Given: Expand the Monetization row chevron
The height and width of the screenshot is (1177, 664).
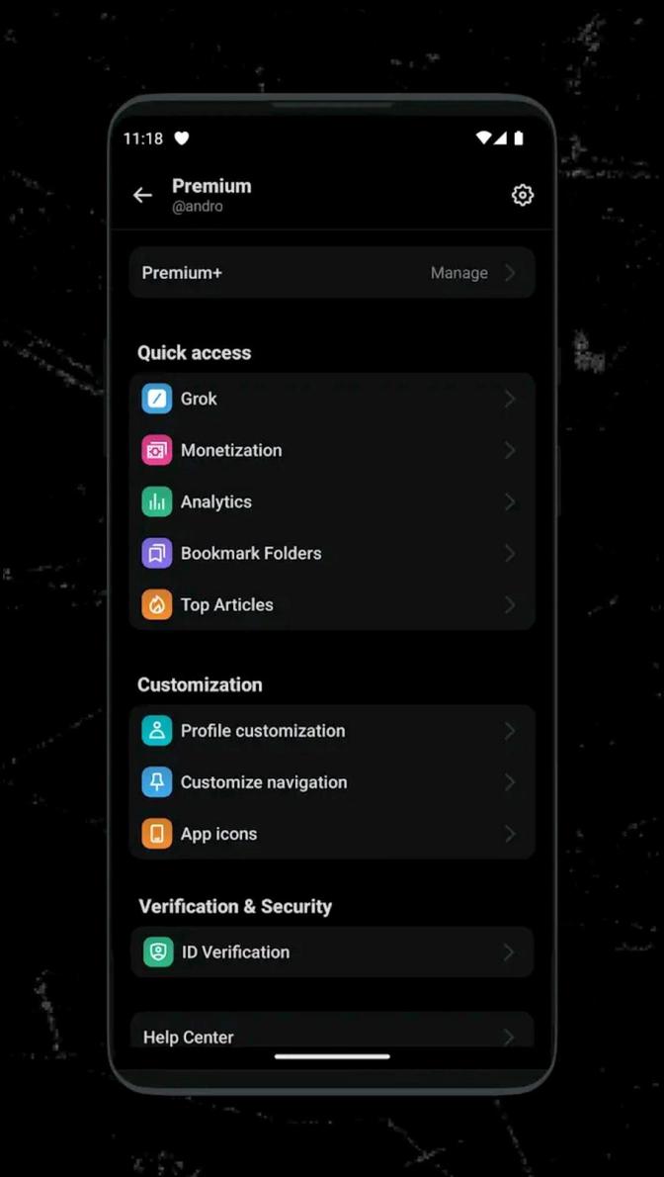Looking at the screenshot, I should click(x=510, y=450).
